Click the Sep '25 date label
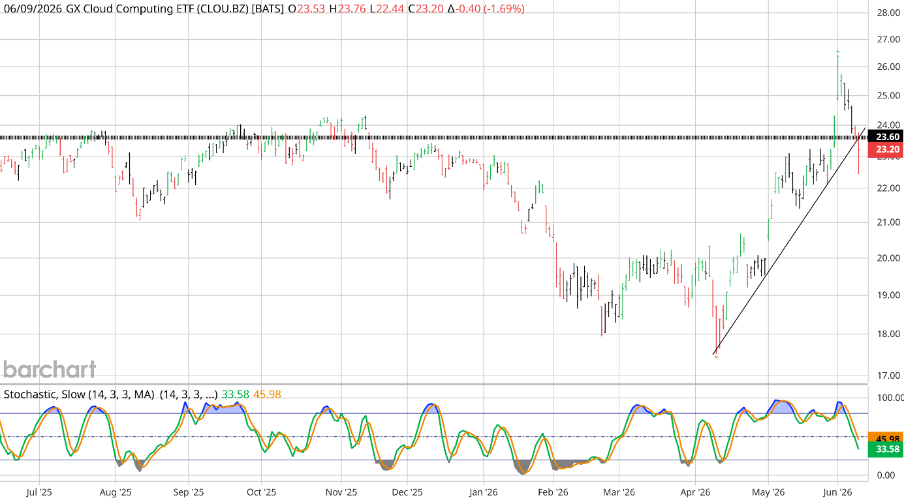The width and height of the screenshot is (904, 502). [188, 492]
